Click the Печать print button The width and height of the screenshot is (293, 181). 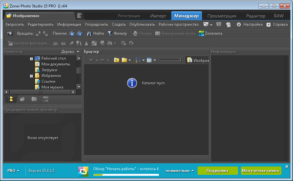[142, 34]
